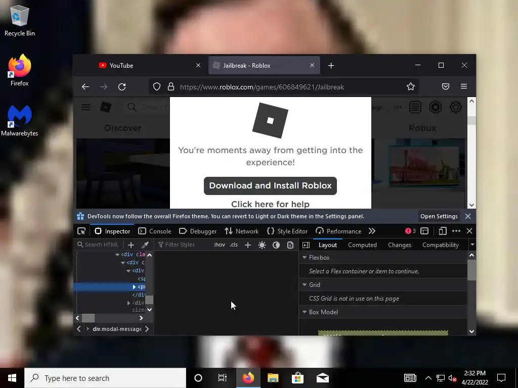This screenshot has height=388, width=518.
Task: Switch to the Changes sidebar tab
Action: click(400, 245)
